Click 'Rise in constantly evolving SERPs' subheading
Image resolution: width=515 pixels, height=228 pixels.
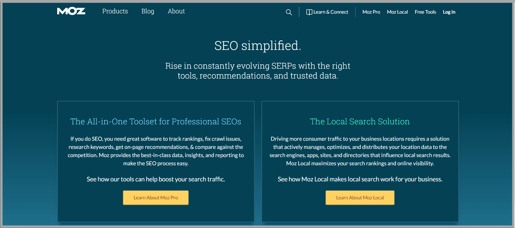click(x=258, y=71)
